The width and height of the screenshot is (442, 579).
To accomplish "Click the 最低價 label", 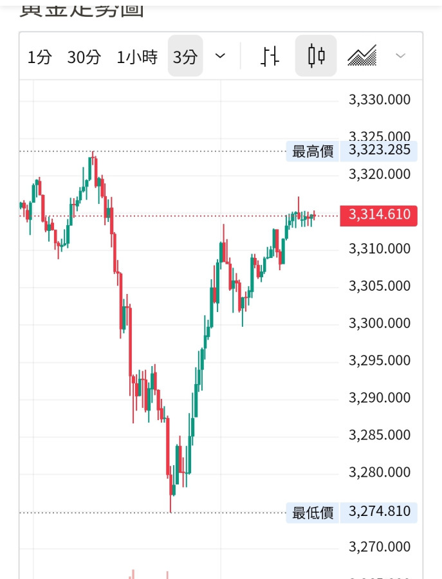I will [313, 513].
